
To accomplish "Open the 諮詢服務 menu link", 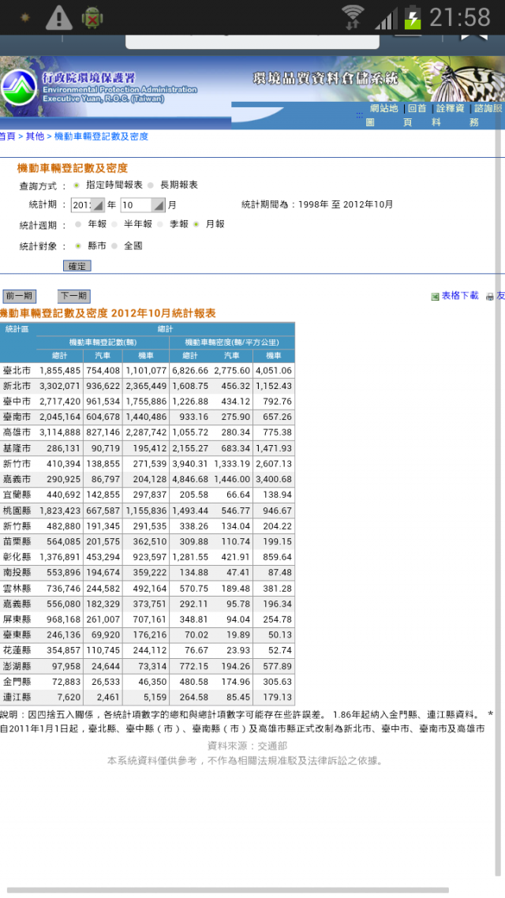I will click(488, 115).
